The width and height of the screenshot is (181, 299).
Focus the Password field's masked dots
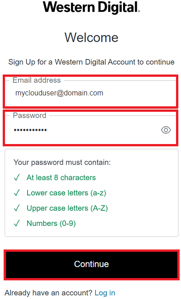(x=30, y=130)
